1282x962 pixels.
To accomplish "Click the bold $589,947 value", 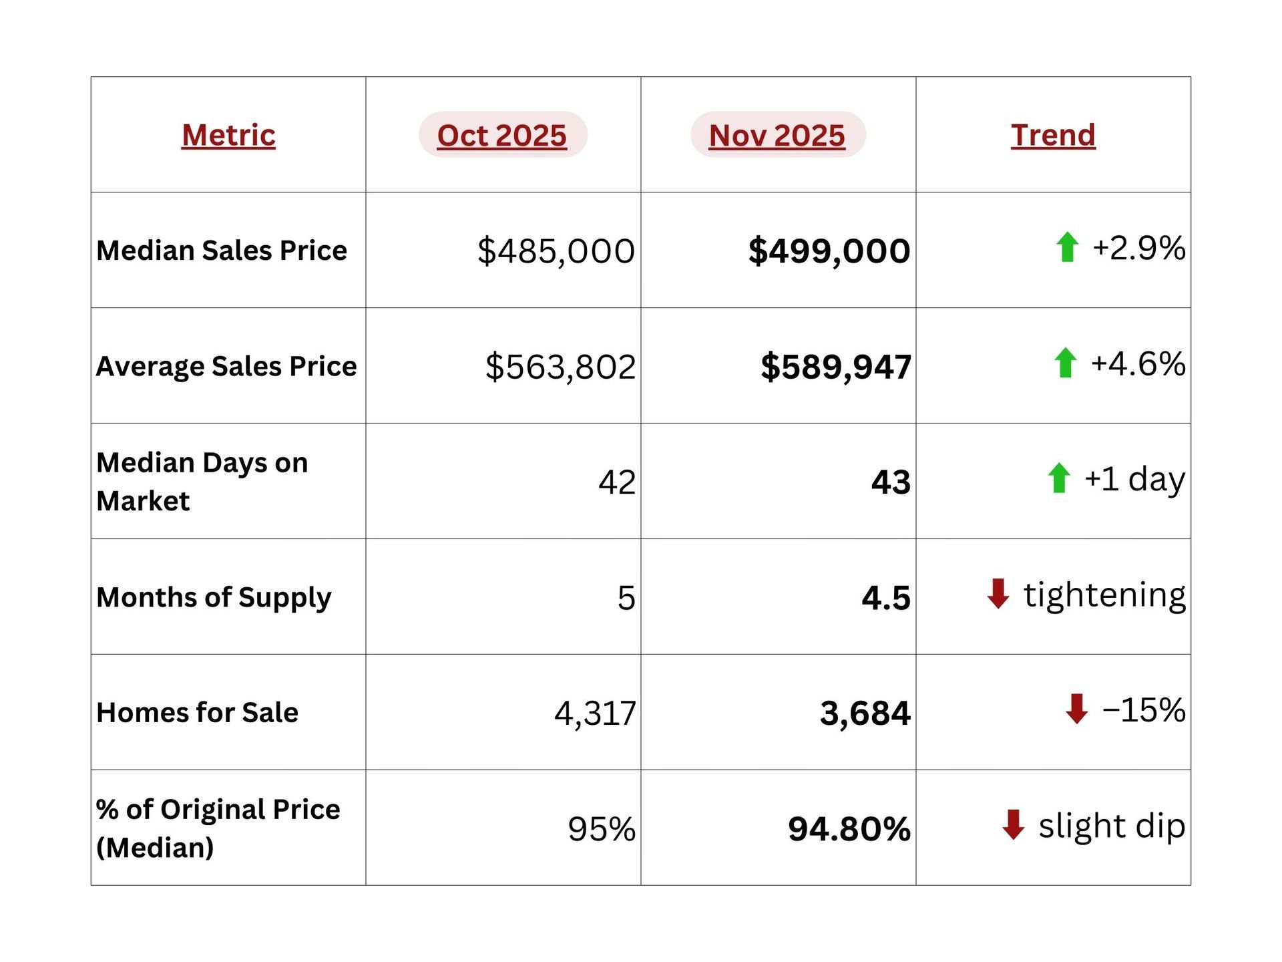I will pyautogui.click(x=836, y=367).
